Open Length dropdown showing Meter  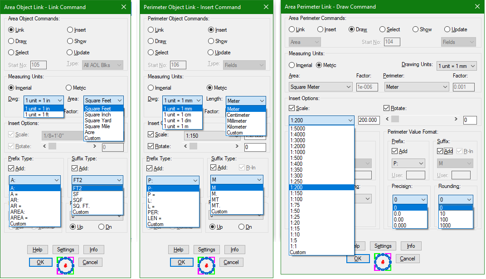pos(246,101)
